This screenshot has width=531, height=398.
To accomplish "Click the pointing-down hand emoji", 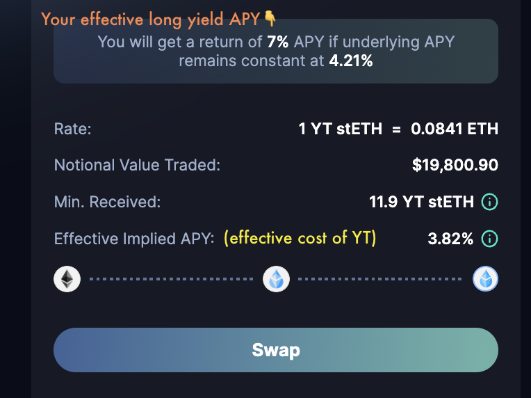I will pos(270,19).
